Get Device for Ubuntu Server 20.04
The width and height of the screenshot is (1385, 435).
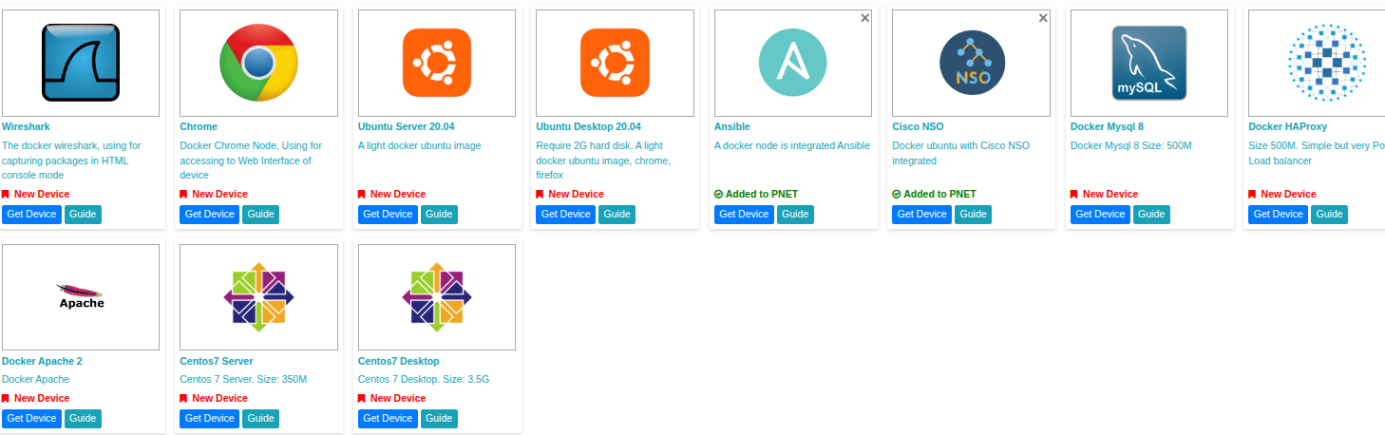pos(388,214)
